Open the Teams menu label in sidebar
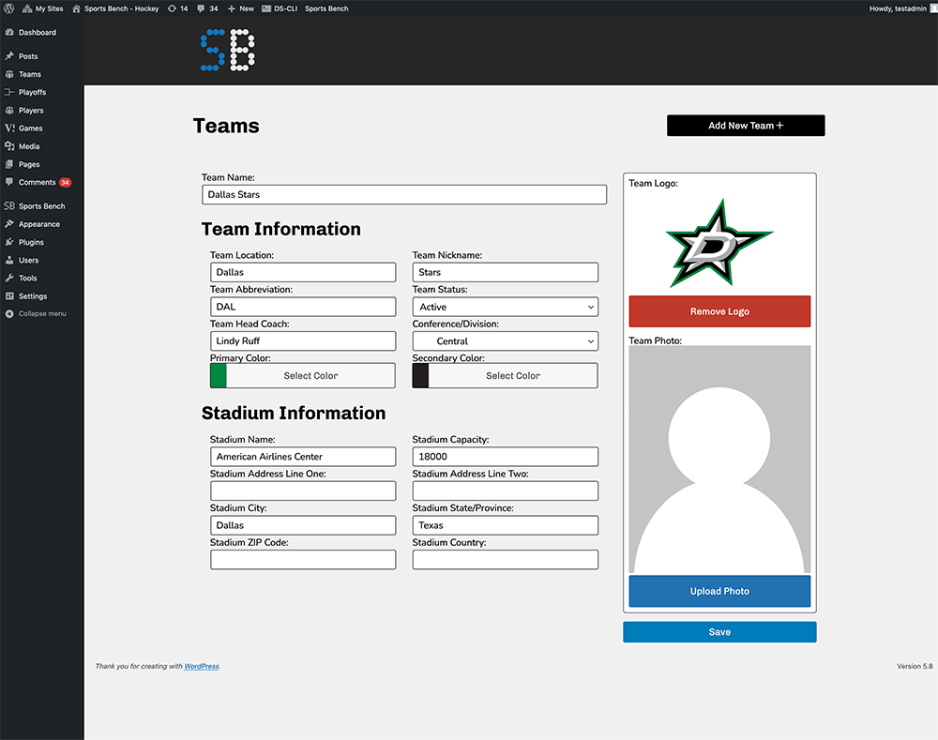This screenshot has height=740, width=938. click(x=30, y=74)
